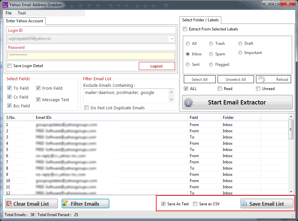Image resolution: width=298 pixels, height=221 pixels.
Task: Uncheck the ALL messages checkbox
Action: tap(186, 88)
